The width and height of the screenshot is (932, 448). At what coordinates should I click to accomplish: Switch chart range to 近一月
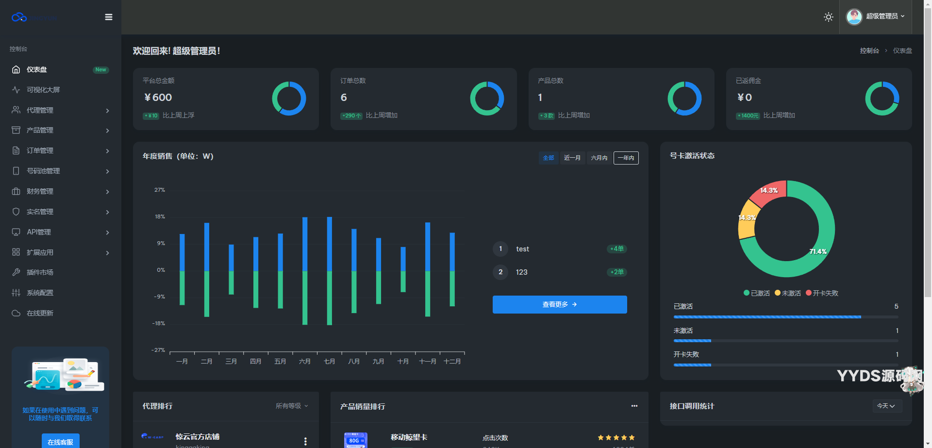(x=572, y=158)
